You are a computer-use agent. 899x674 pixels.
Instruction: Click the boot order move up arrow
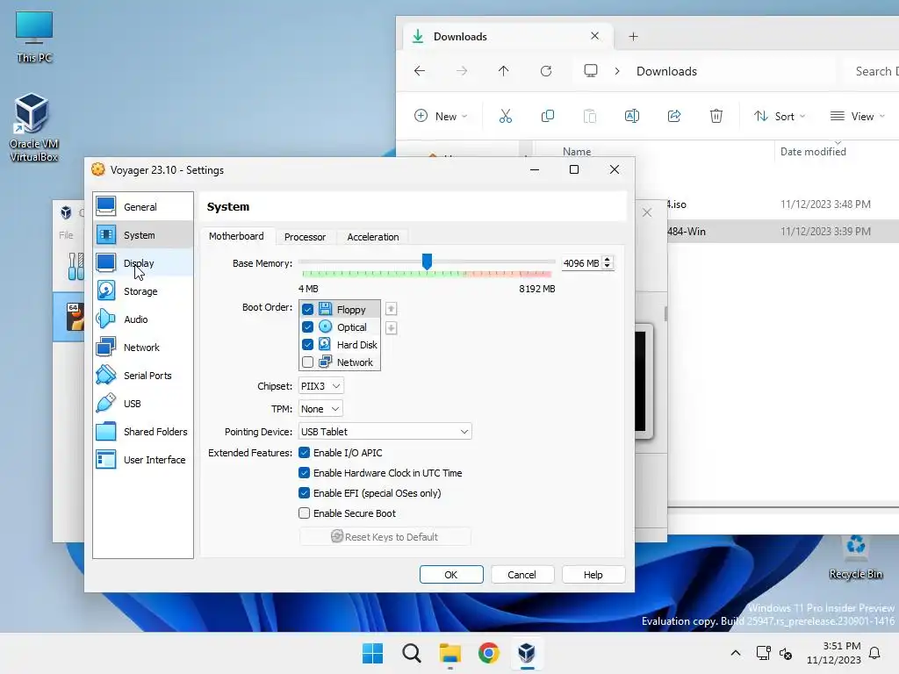pos(391,309)
